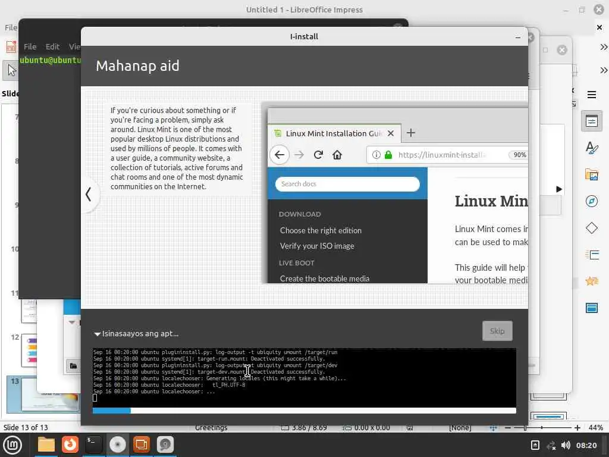Open the Linux Mint start menu
Image resolution: width=609 pixels, height=457 pixels.
[x=12, y=445]
